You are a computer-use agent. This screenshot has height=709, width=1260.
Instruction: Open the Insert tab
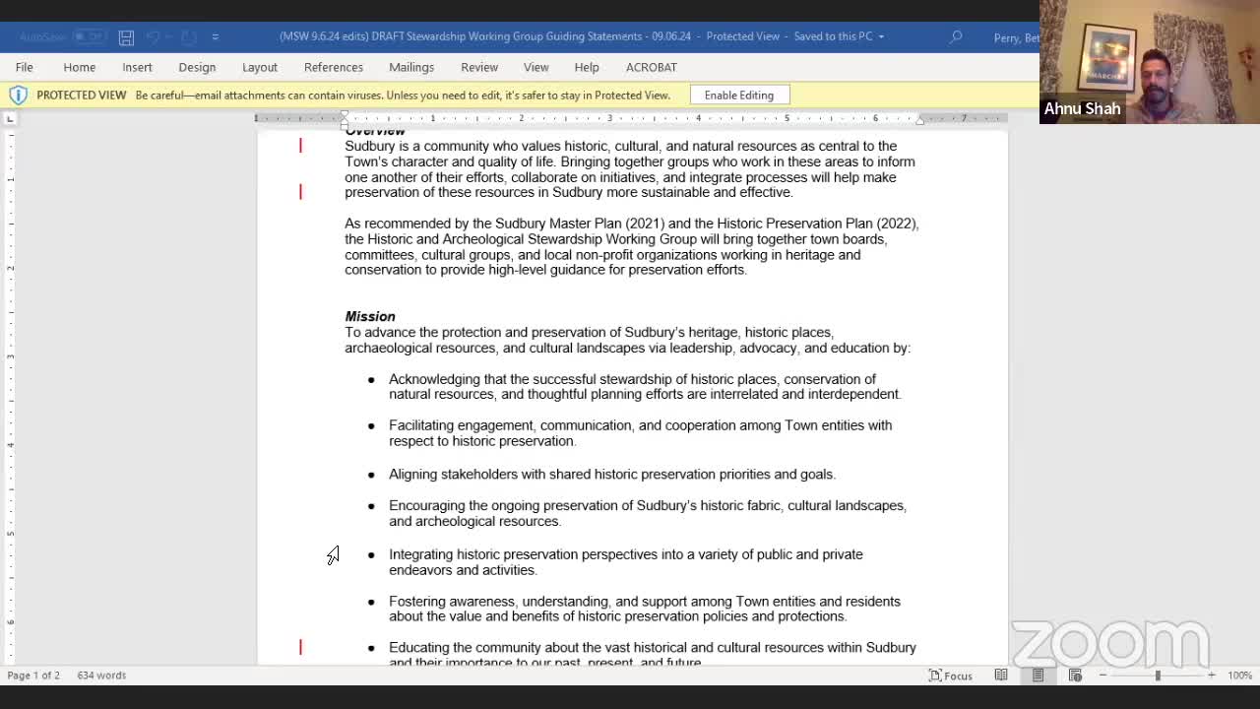click(137, 67)
